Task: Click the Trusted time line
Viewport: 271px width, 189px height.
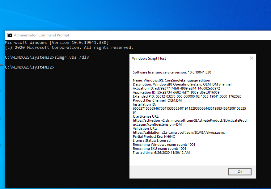Action: tap(161, 153)
